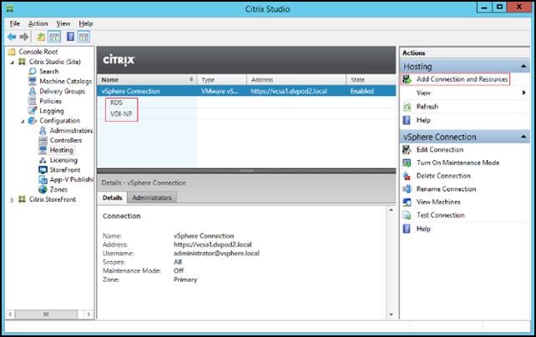
Task: Switch to the Details tab
Action: point(113,198)
